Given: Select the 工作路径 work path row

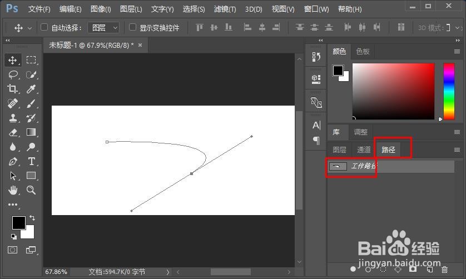Looking at the screenshot, I should point(391,166).
